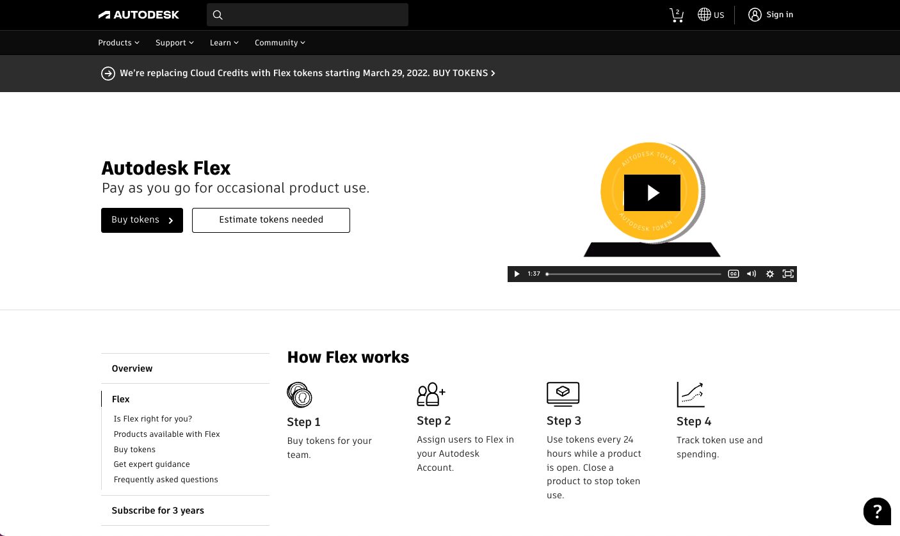Open Subscribe for 3 years section

(x=157, y=510)
